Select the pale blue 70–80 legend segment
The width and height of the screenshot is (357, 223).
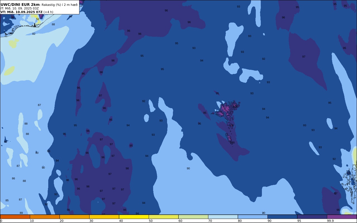[223, 217]
